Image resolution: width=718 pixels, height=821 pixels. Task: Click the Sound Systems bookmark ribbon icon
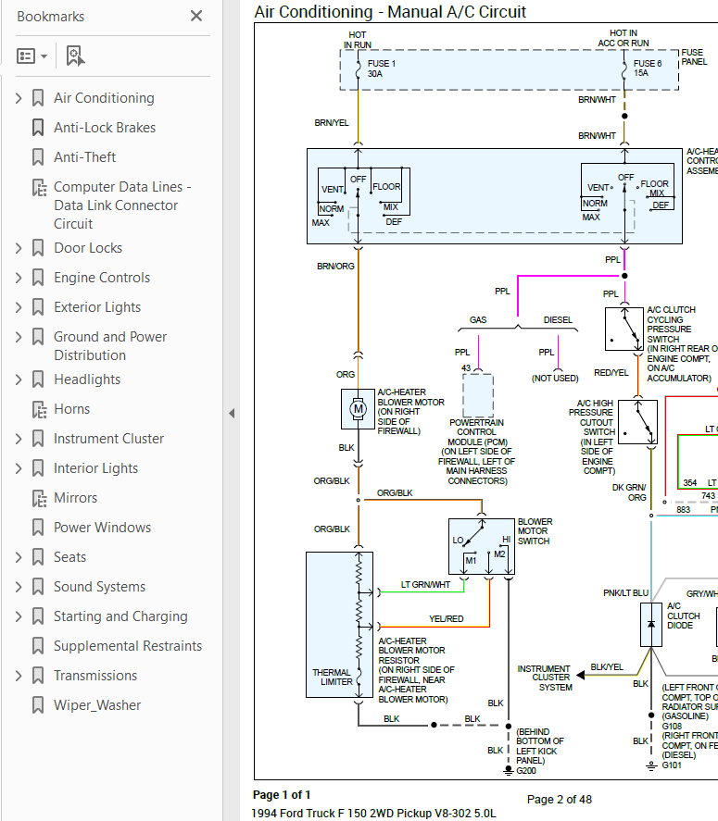[x=38, y=587]
